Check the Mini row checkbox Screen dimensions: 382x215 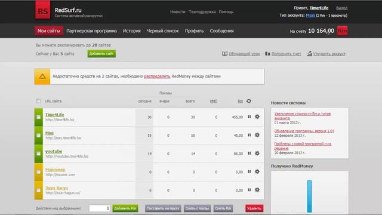click(38, 136)
